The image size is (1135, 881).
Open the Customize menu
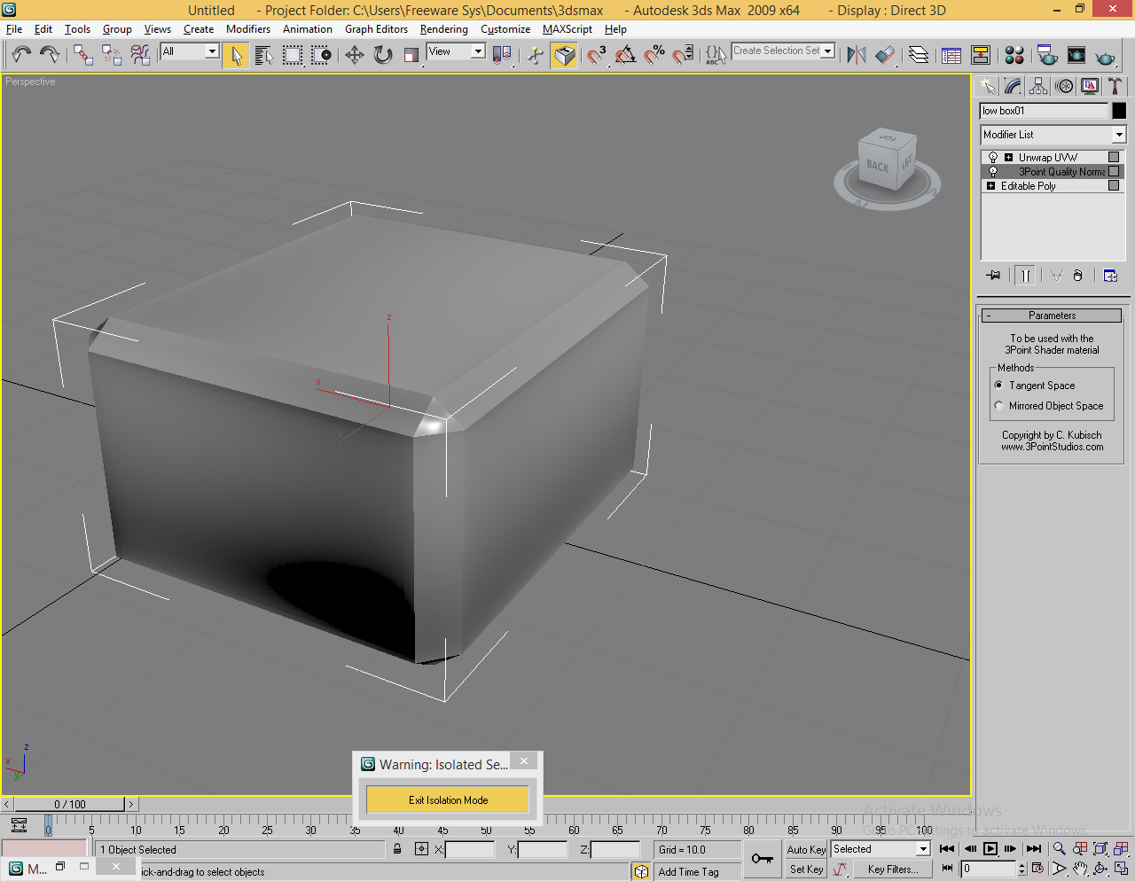[x=505, y=29]
